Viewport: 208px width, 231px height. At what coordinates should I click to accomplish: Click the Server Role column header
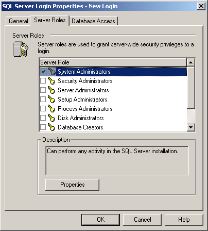(113, 62)
